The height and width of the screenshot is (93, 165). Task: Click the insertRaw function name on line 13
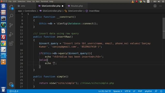pyautogui.click(x=63, y=37)
